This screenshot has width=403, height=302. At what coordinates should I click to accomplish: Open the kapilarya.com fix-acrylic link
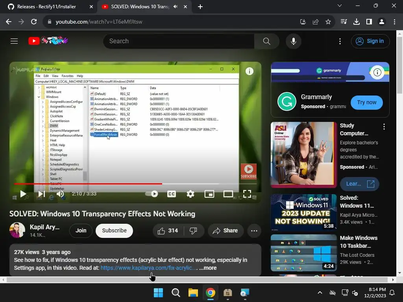(149, 268)
